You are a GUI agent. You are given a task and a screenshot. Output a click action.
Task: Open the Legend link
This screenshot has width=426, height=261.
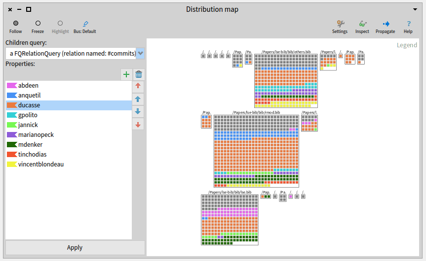pos(407,45)
